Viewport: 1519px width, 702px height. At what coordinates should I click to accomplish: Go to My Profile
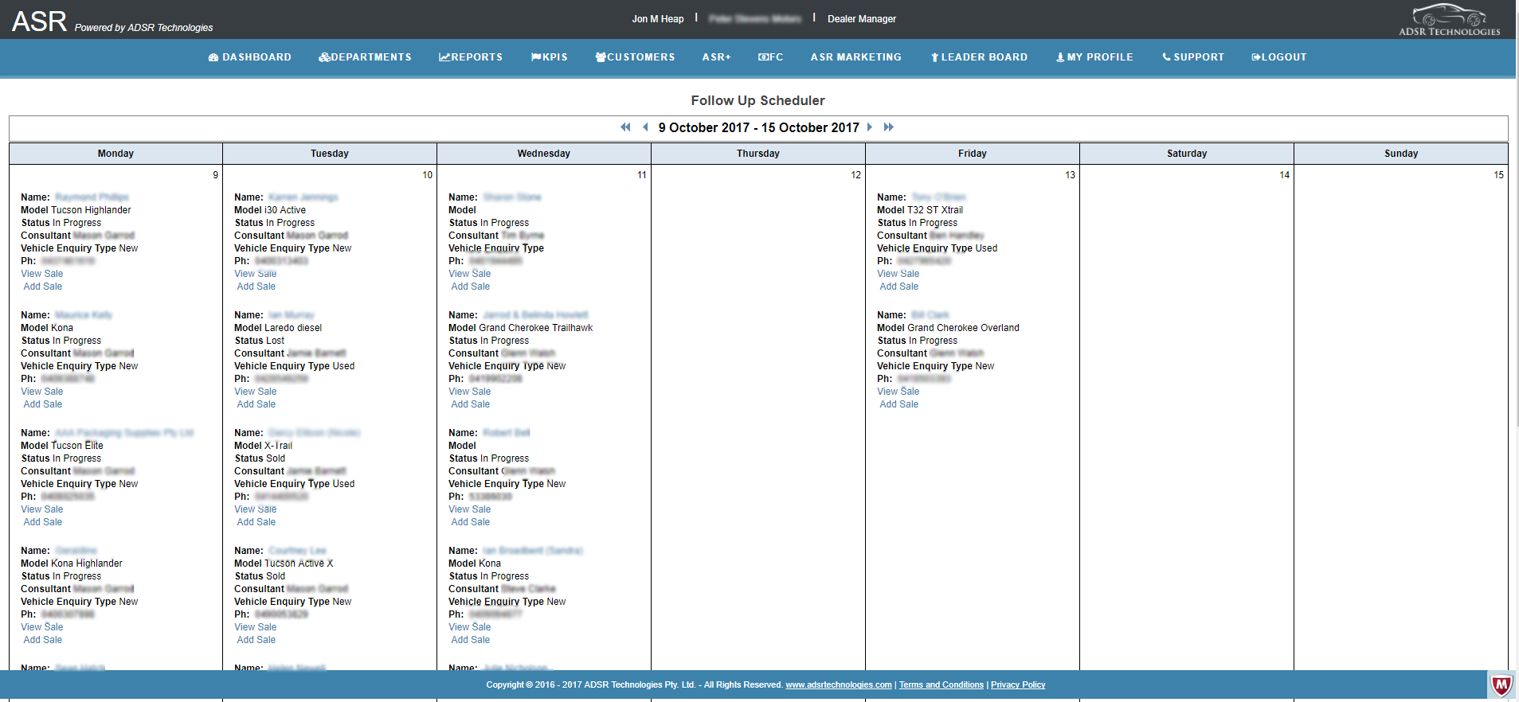point(1094,57)
